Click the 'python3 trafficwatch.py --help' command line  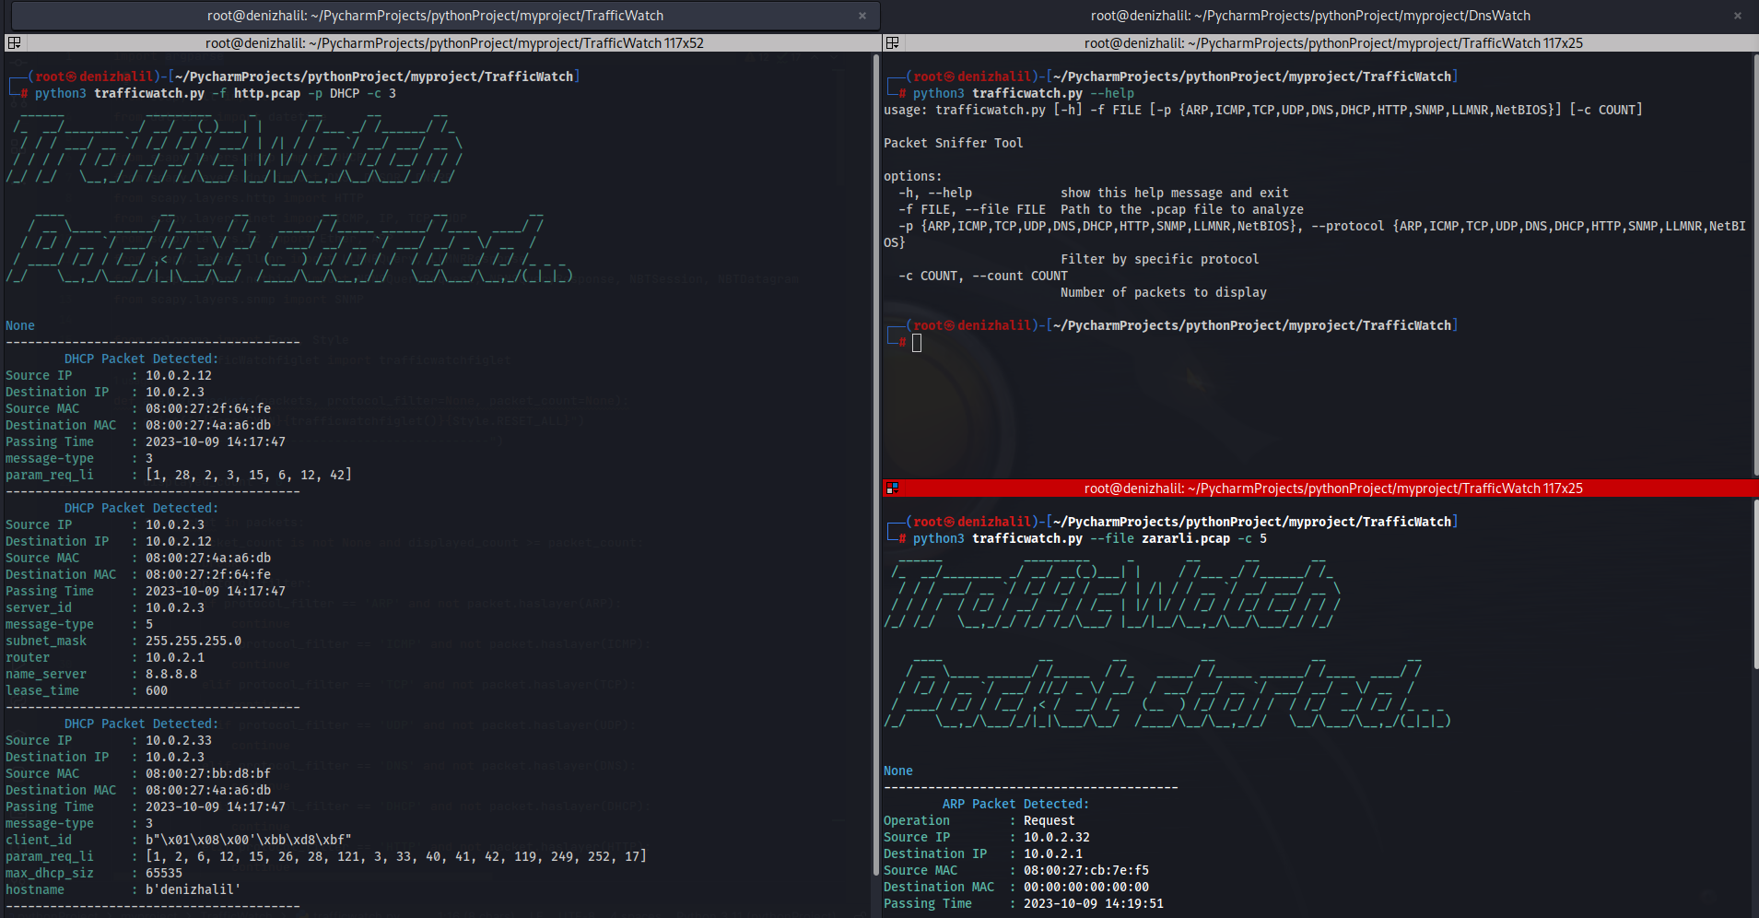(1024, 93)
